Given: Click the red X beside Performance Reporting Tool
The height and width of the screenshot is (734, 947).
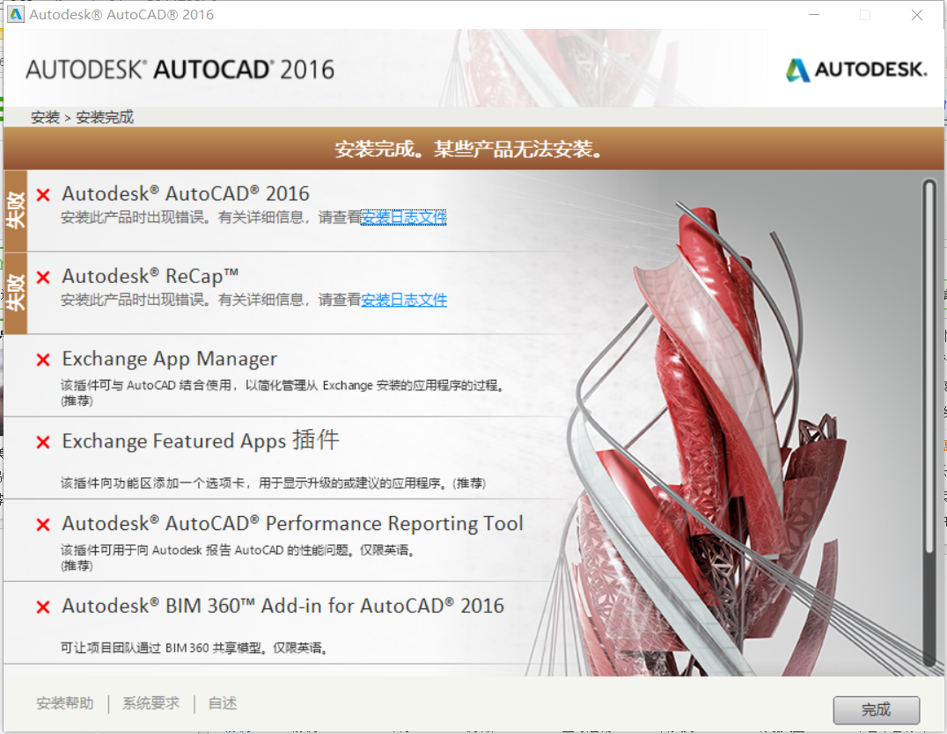Looking at the screenshot, I should click(41, 523).
